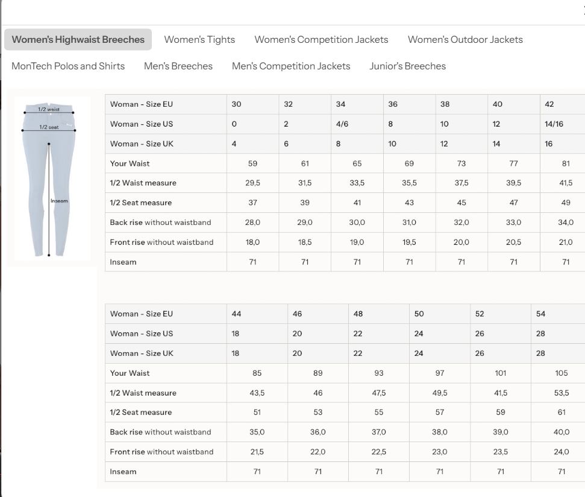Go to the Women's Outdoor Jackets tab
The image size is (585, 497).
(x=465, y=40)
